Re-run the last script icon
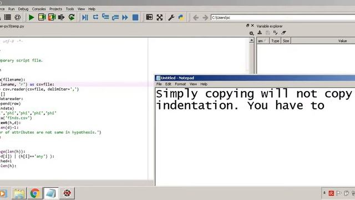Viewport: 355px width, 200px height. pyautogui.click(x=72, y=17)
